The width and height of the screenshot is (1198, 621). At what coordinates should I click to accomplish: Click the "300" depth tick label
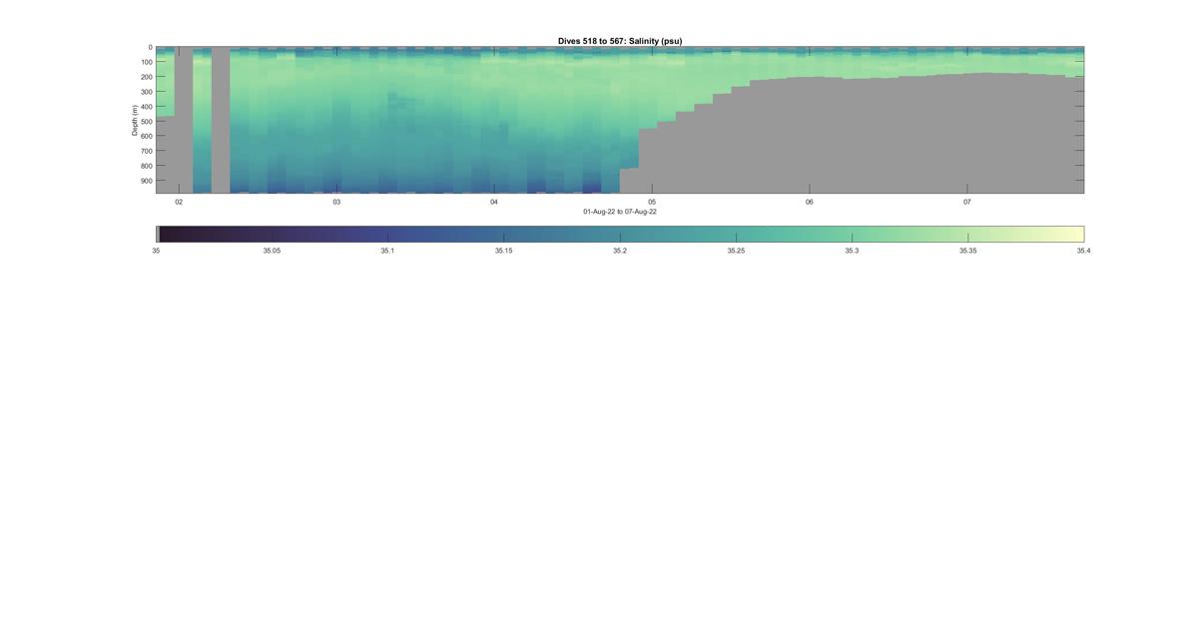(147, 92)
